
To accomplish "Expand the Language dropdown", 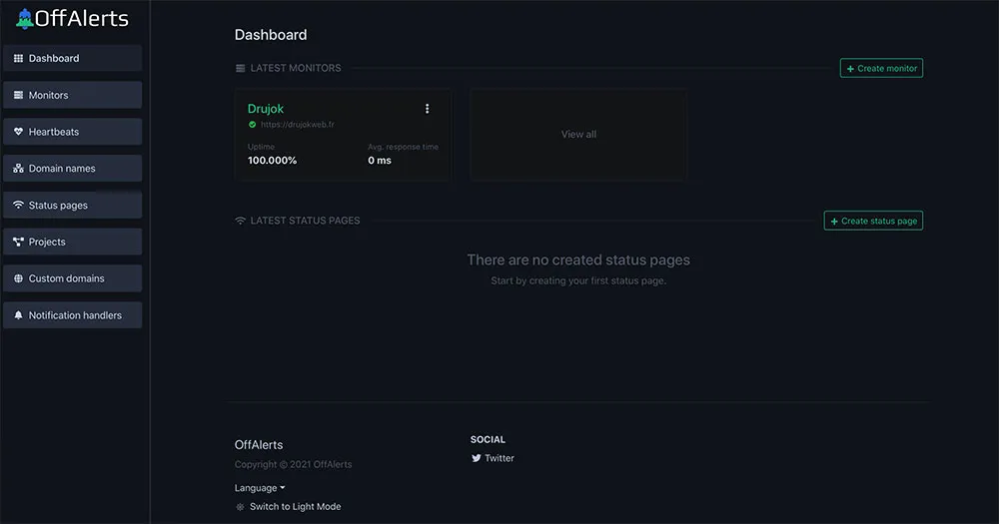I will [260, 488].
